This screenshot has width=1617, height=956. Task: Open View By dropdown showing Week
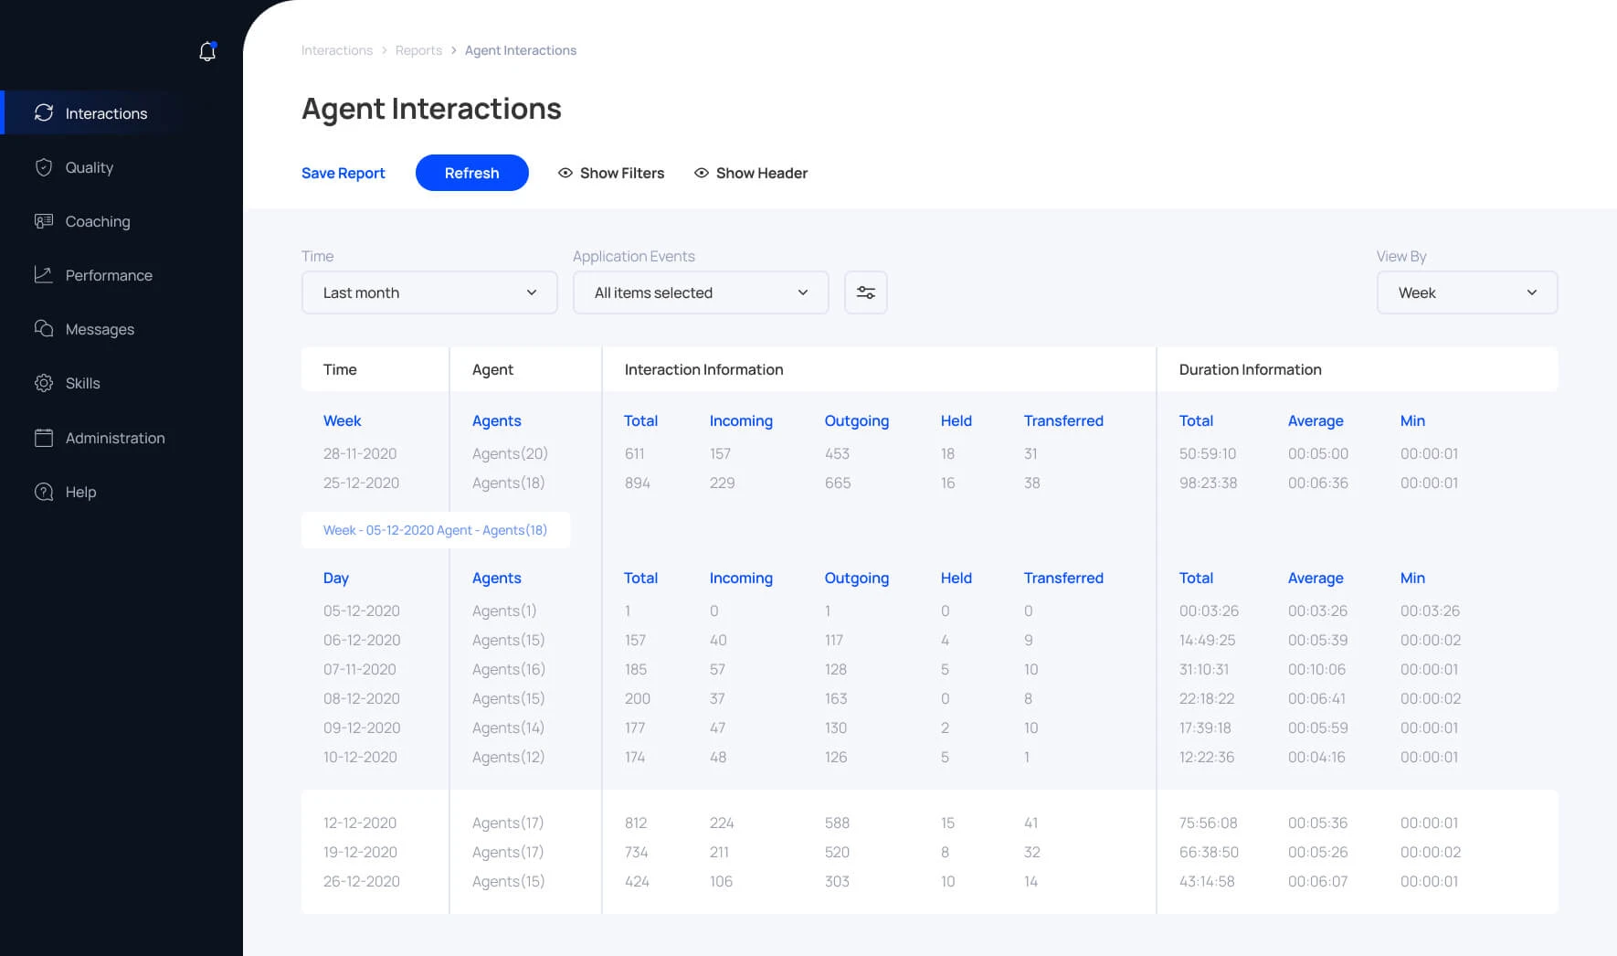pyautogui.click(x=1467, y=292)
